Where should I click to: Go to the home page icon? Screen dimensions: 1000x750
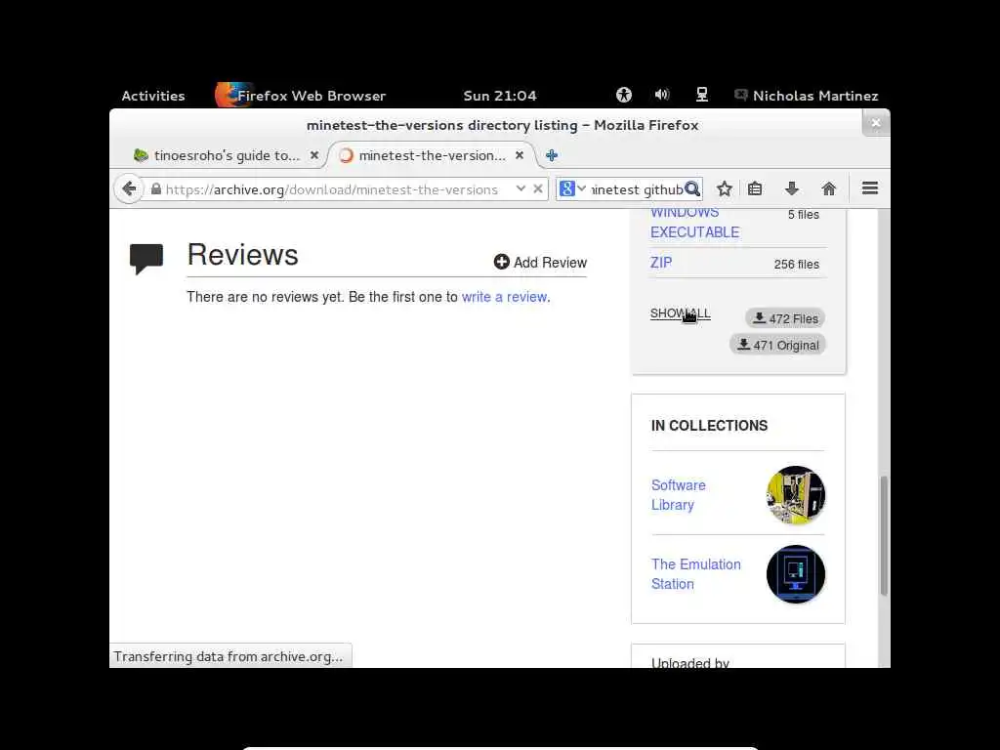[829, 188]
